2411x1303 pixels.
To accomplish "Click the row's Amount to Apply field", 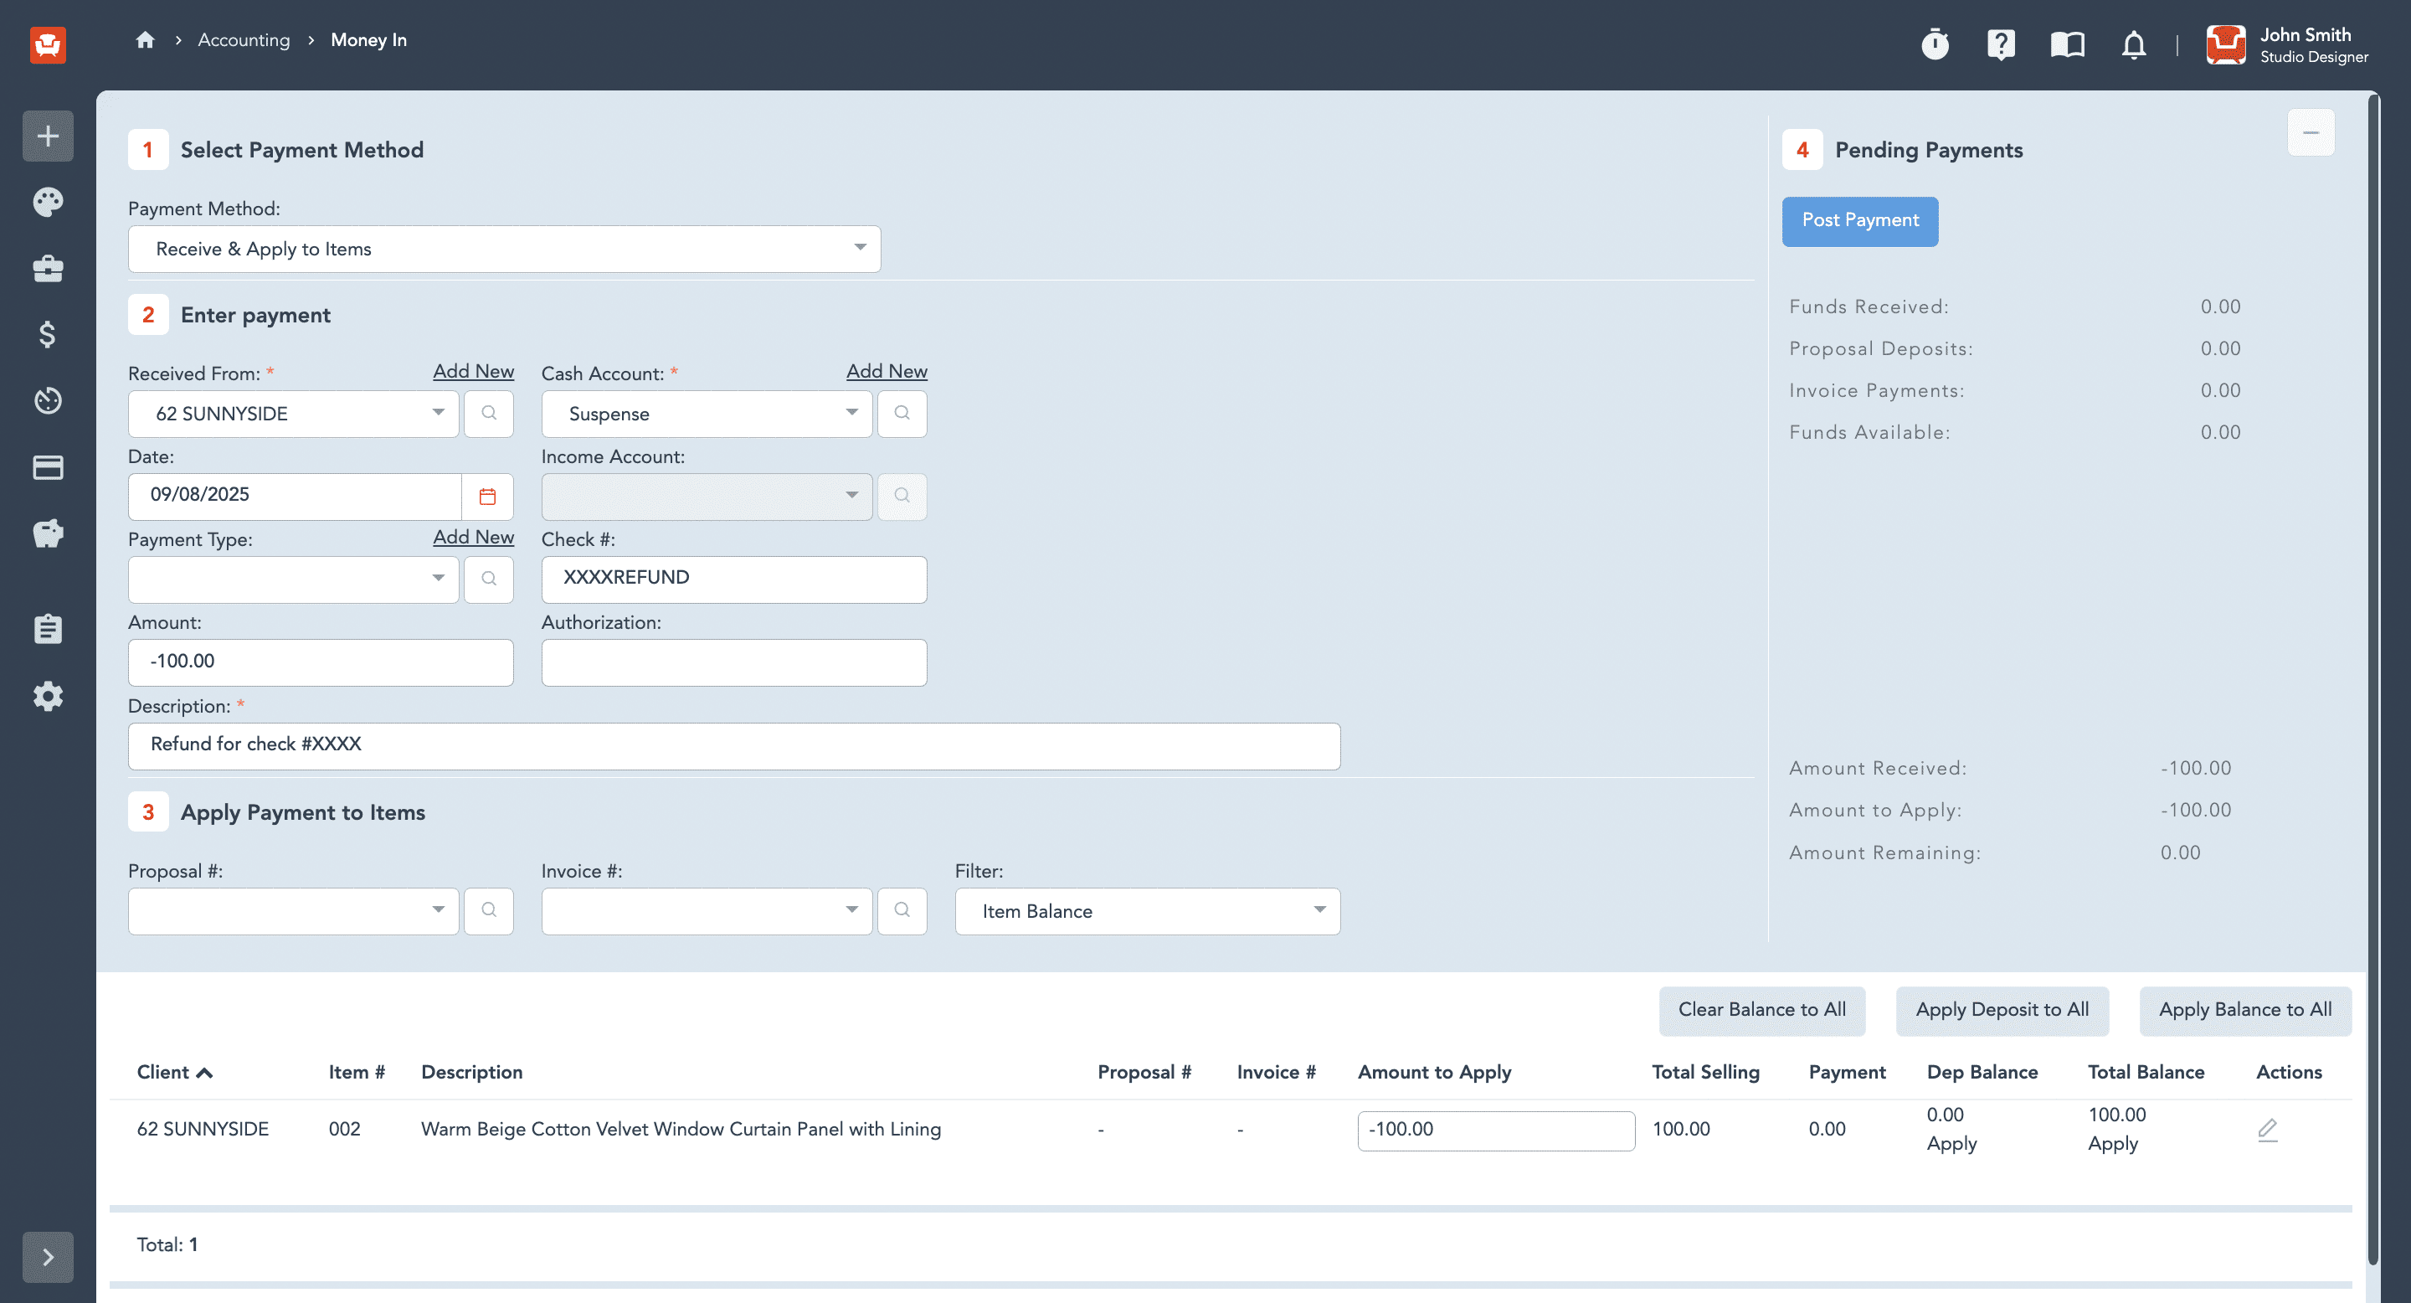I will [1496, 1130].
